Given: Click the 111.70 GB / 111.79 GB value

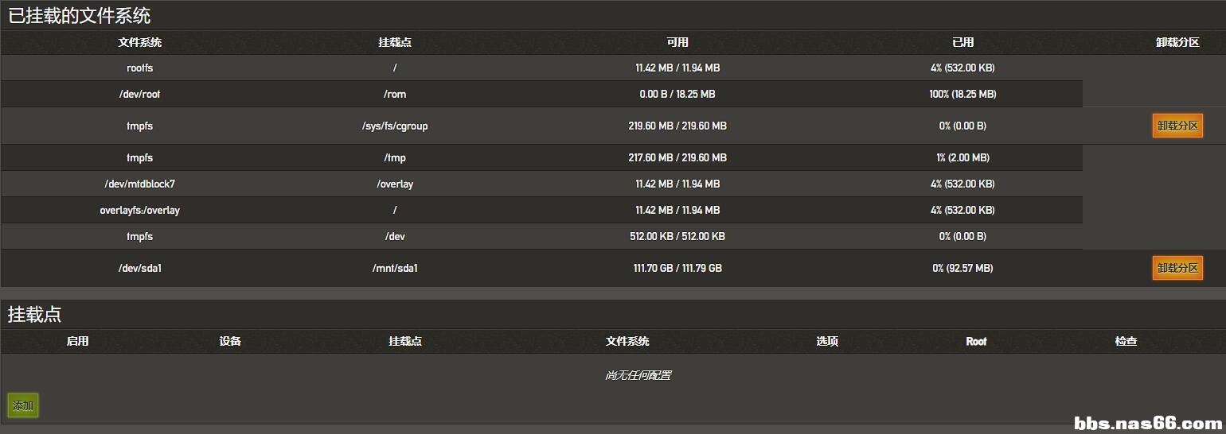Looking at the screenshot, I should coord(677,268).
